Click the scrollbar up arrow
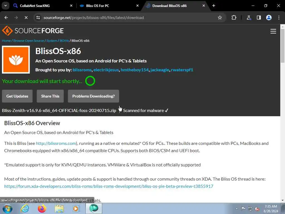 point(282,26)
